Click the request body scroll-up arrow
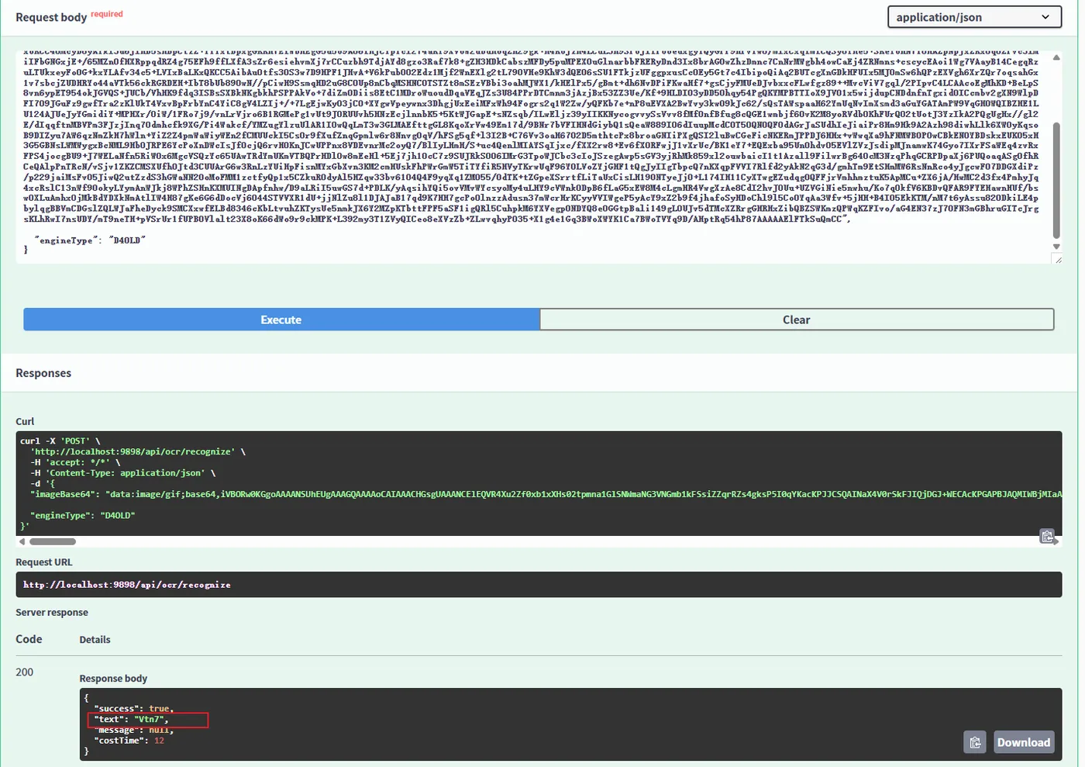This screenshot has width=1085, height=767. click(1056, 58)
